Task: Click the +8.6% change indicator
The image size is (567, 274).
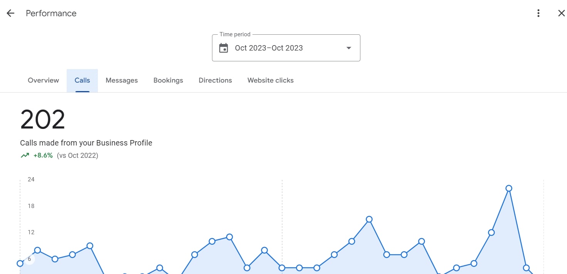Action: [x=43, y=156]
